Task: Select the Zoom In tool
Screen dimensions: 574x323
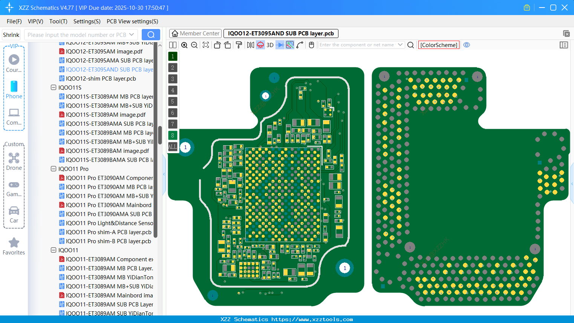Action: [x=184, y=45]
